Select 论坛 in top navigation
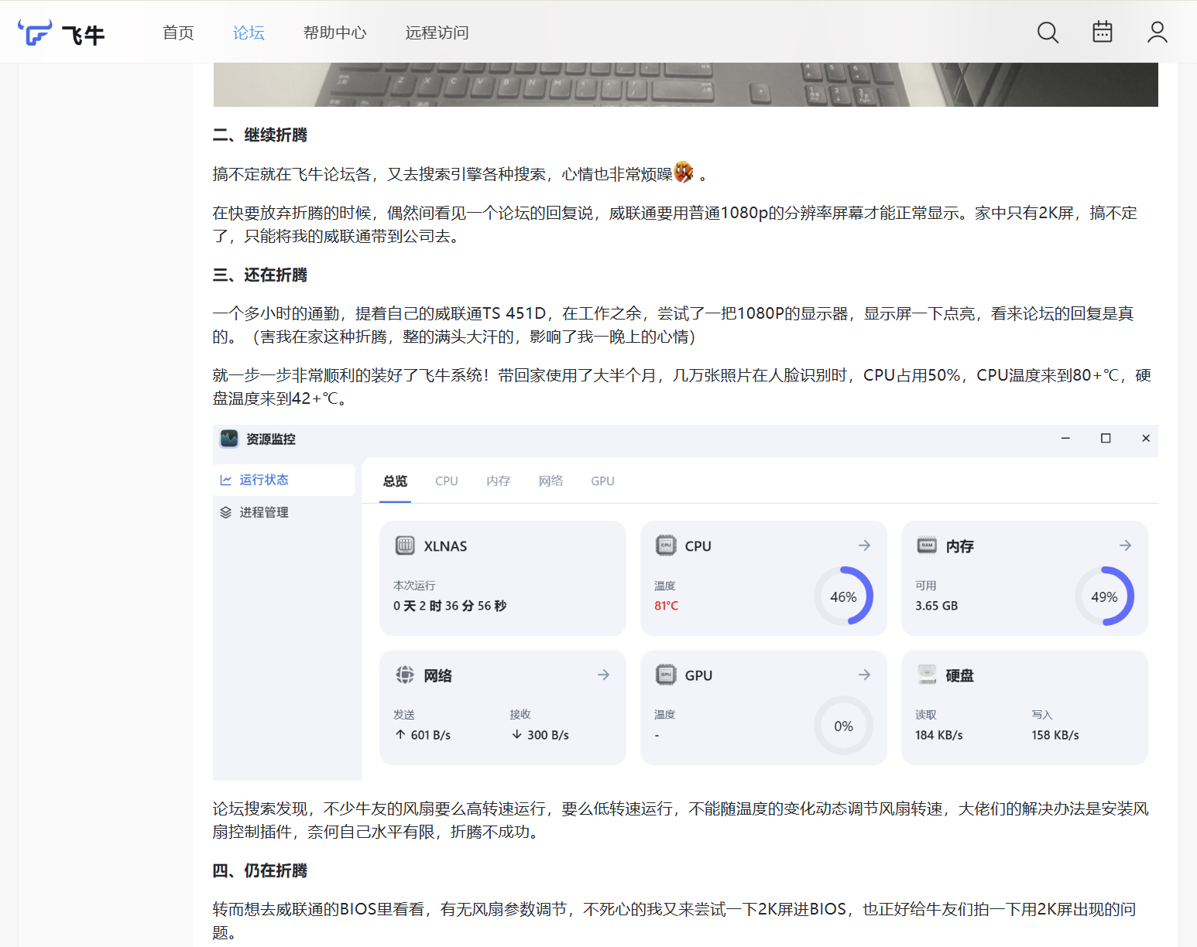This screenshot has height=947, width=1197. [249, 32]
